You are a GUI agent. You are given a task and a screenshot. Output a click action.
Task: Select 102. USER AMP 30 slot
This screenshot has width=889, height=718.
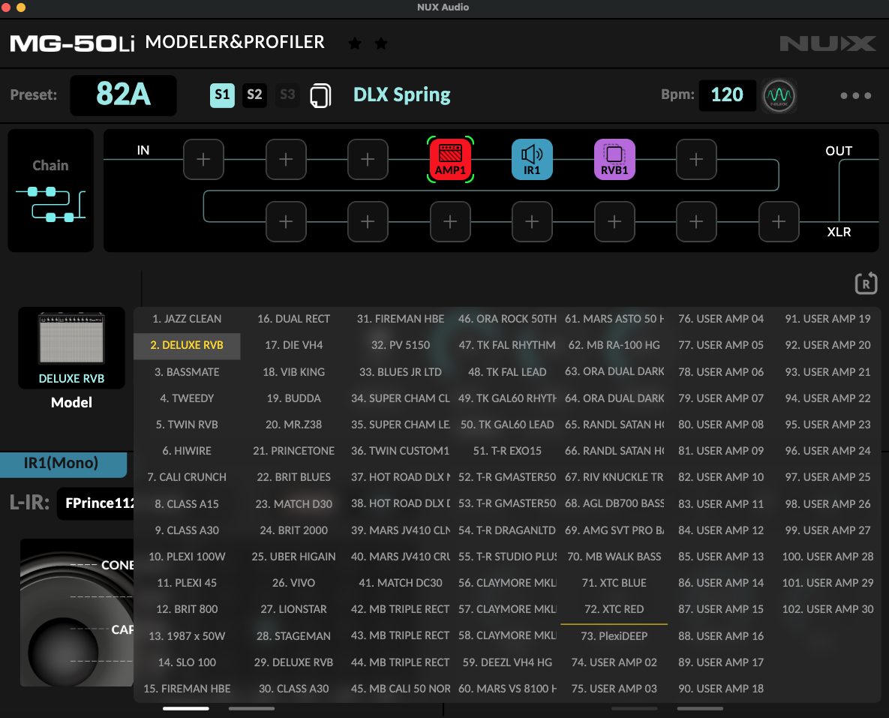point(827,609)
